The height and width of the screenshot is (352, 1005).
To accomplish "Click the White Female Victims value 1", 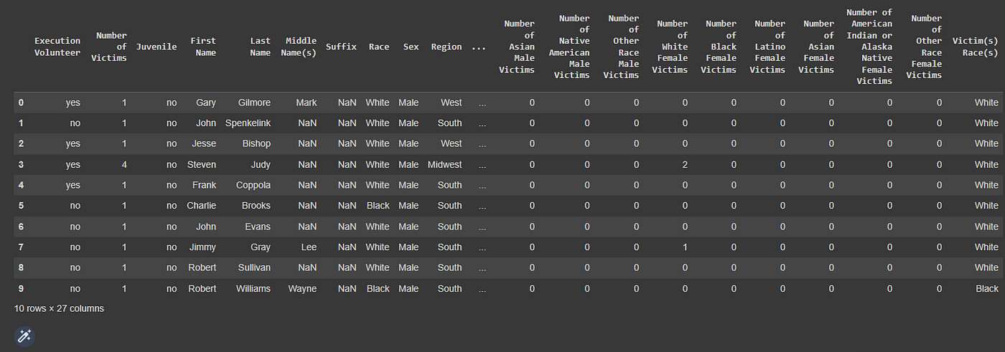I will [x=685, y=247].
